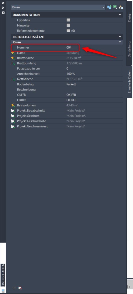
Task: Switch to the Darstellung tab
Action: click(129, 50)
